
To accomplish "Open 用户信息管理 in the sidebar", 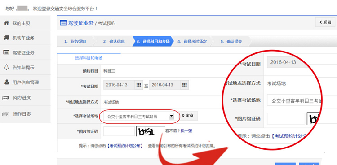I will (x=25, y=82).
